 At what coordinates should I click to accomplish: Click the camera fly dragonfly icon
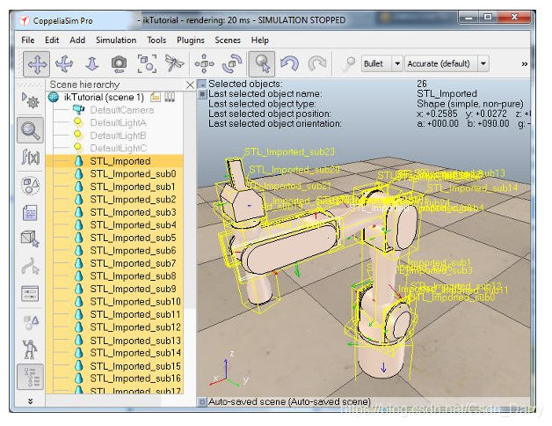pos(174,64)
